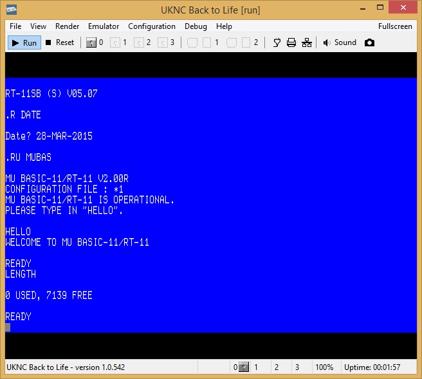Click the floppy 0 indicator in status bar

(239, 367)
